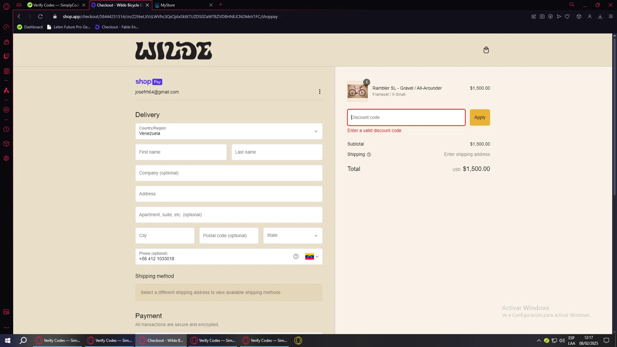Switch to the Verify Codes — SimplyCodes tab
This screenshot has width=617, height=347.
pyautogui.click(x=56, y=5)
